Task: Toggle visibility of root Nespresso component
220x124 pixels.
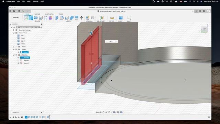Action: click(14, 27)
